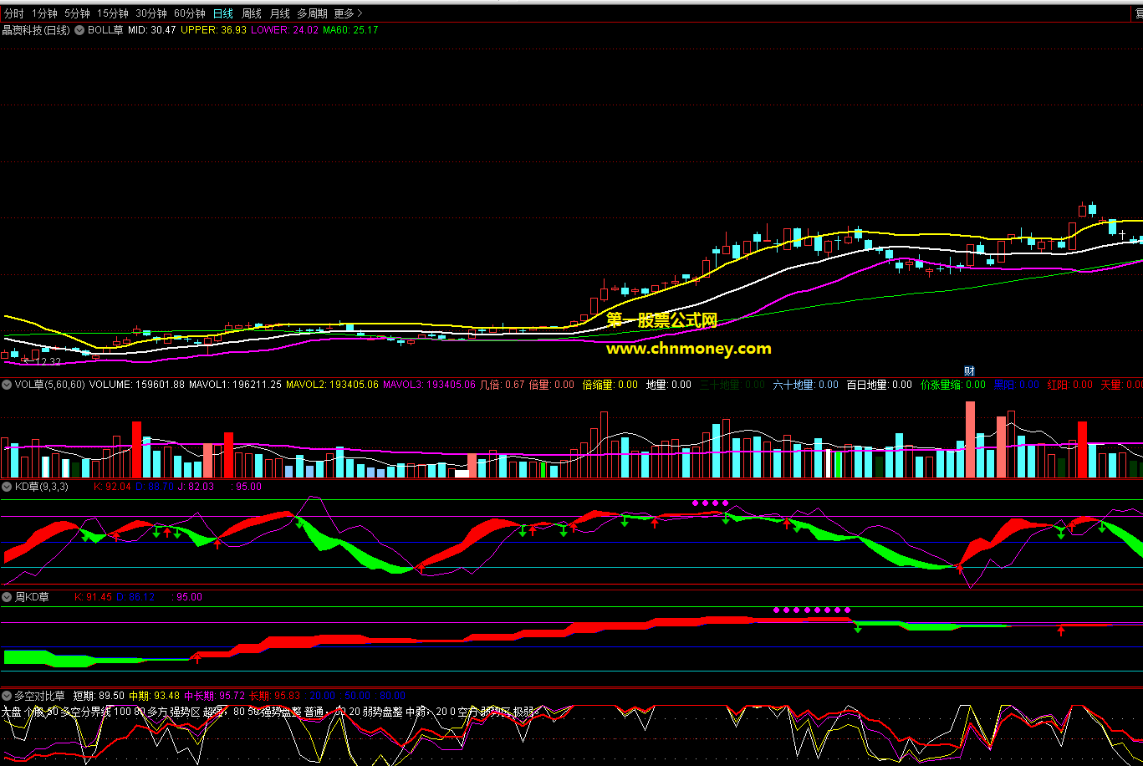Click the 财 financial info marker
Viewport: 1143px width, 766px height.
969,370
